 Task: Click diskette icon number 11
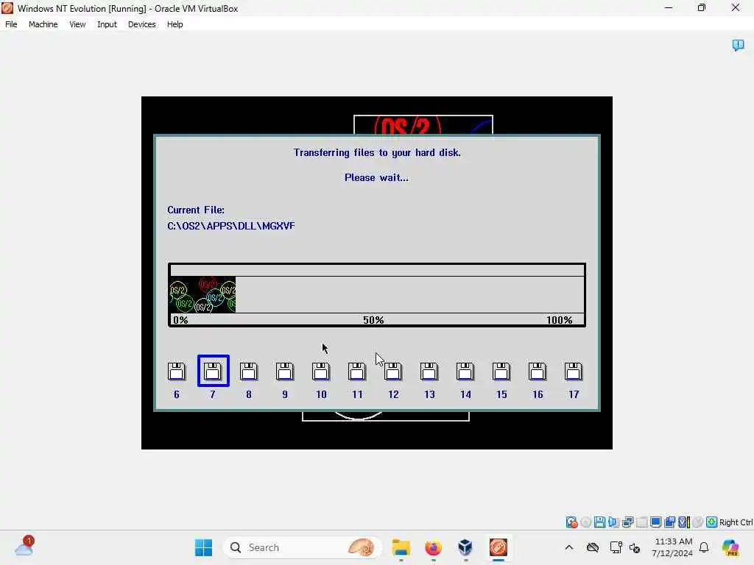pyautogui.click(x=357, y=372)
